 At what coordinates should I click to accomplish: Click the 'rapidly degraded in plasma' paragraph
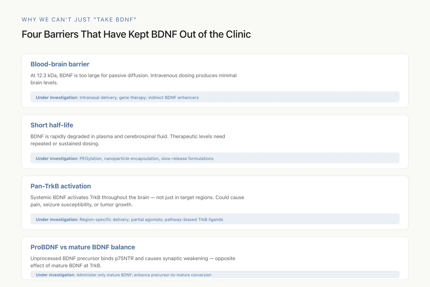click(128, 140)
